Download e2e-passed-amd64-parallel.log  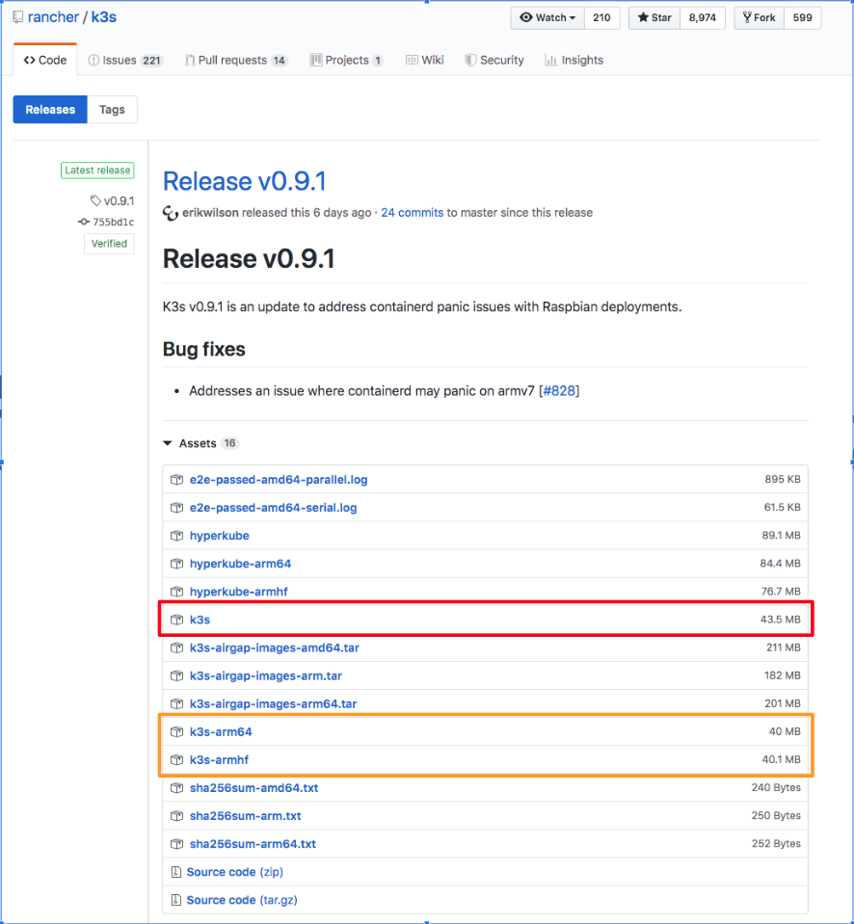point(279,480)
